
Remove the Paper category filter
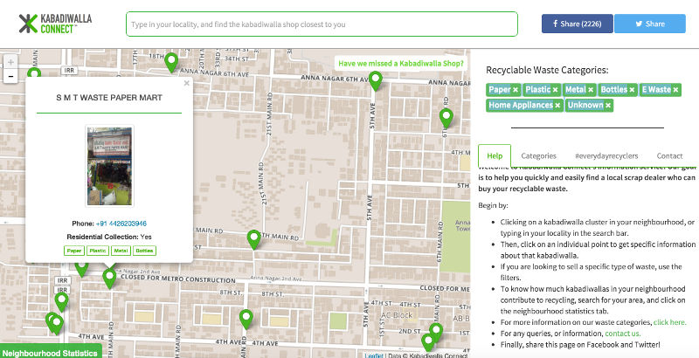[x=516, y=90]
